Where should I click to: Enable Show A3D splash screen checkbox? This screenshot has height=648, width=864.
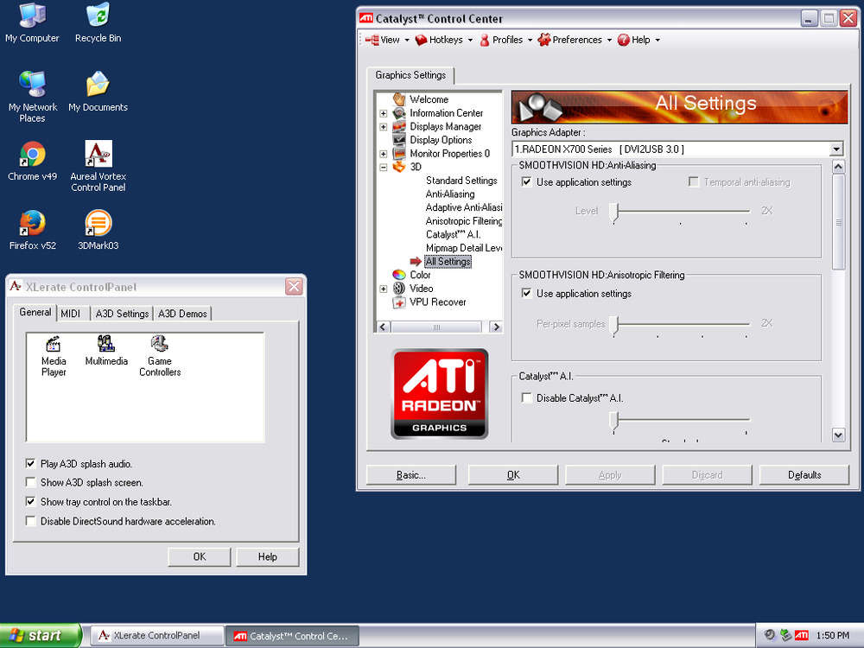tap(30, 482)
